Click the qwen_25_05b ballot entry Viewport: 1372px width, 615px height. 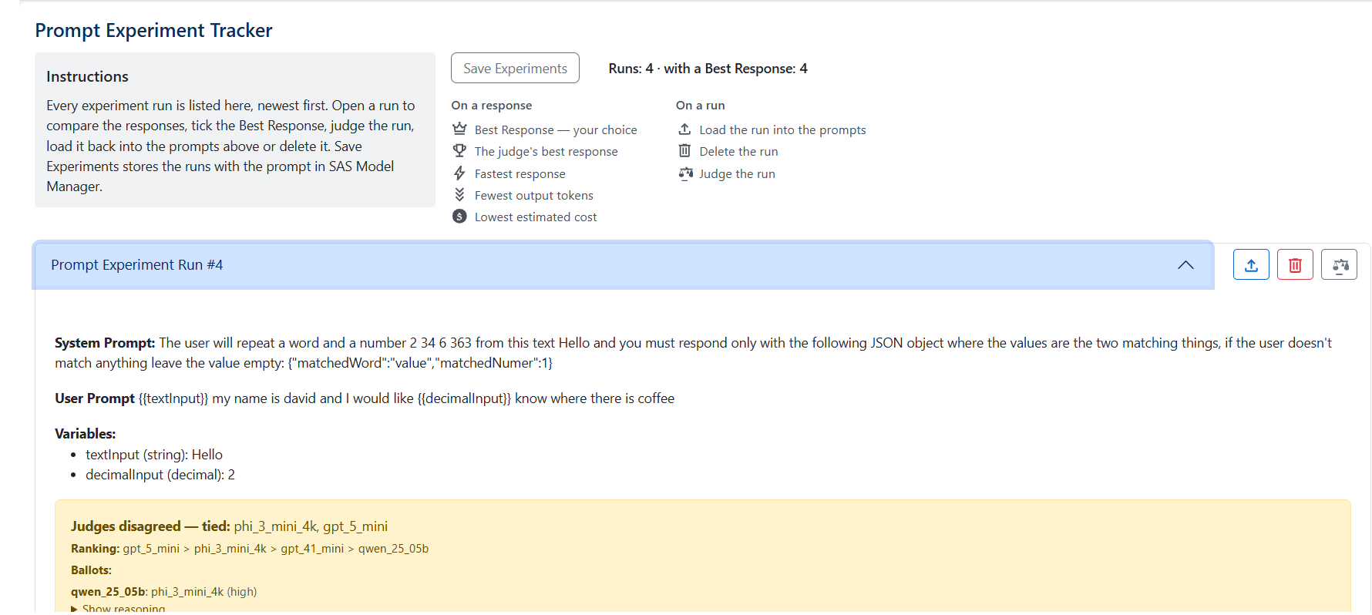coord(163,592)
